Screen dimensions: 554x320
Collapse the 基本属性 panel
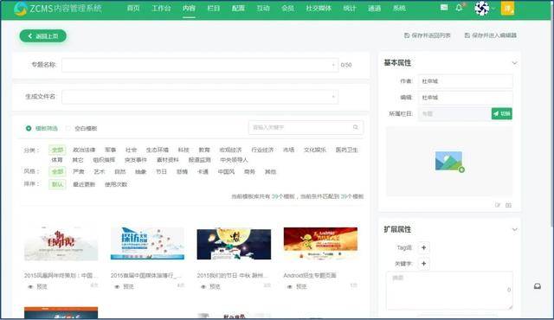pyautogui.click(x=514, y=63)
